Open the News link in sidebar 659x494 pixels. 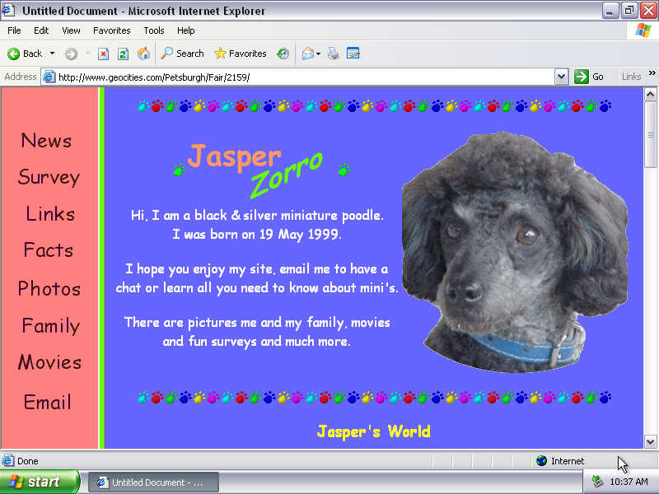[x=46, y=140]
